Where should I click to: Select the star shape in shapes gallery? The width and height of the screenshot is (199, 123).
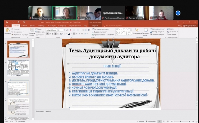pyautogui.click(x=129, y=34)
